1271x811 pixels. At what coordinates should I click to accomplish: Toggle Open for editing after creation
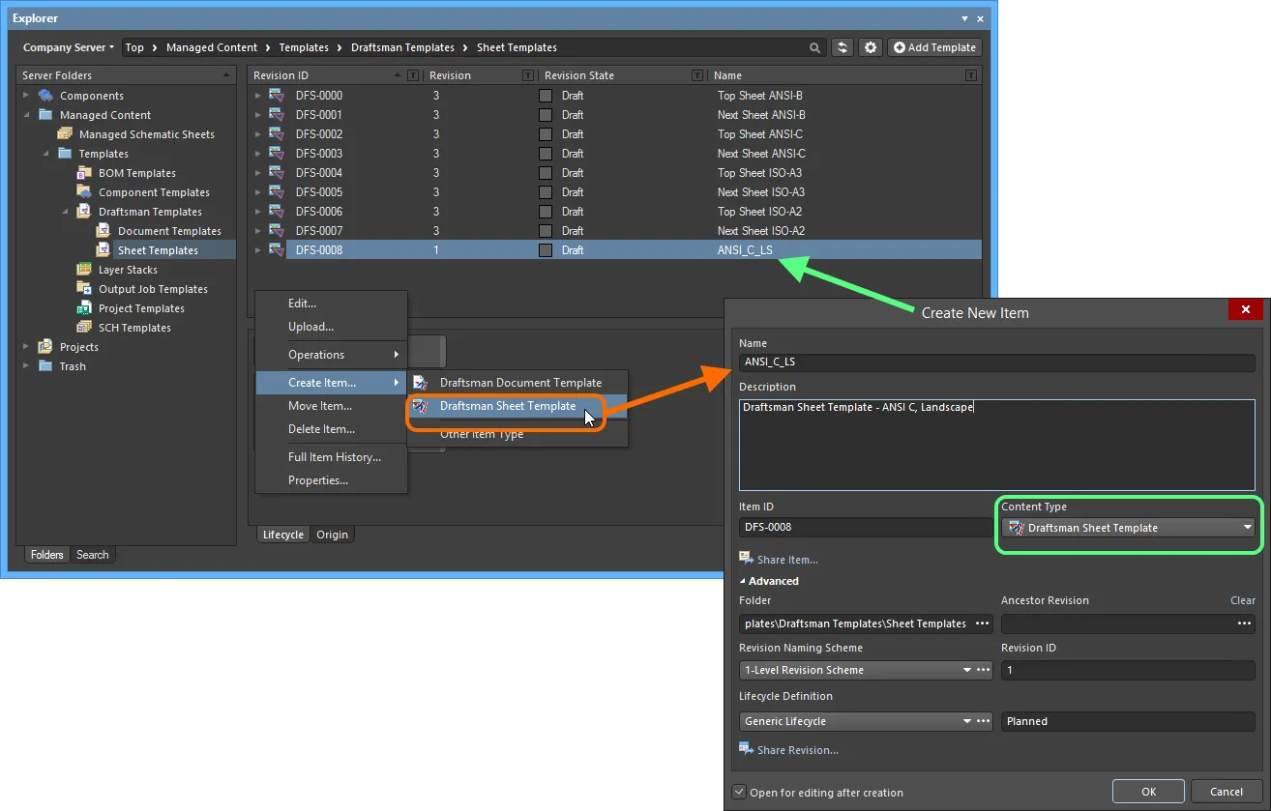tap(740, 792)
